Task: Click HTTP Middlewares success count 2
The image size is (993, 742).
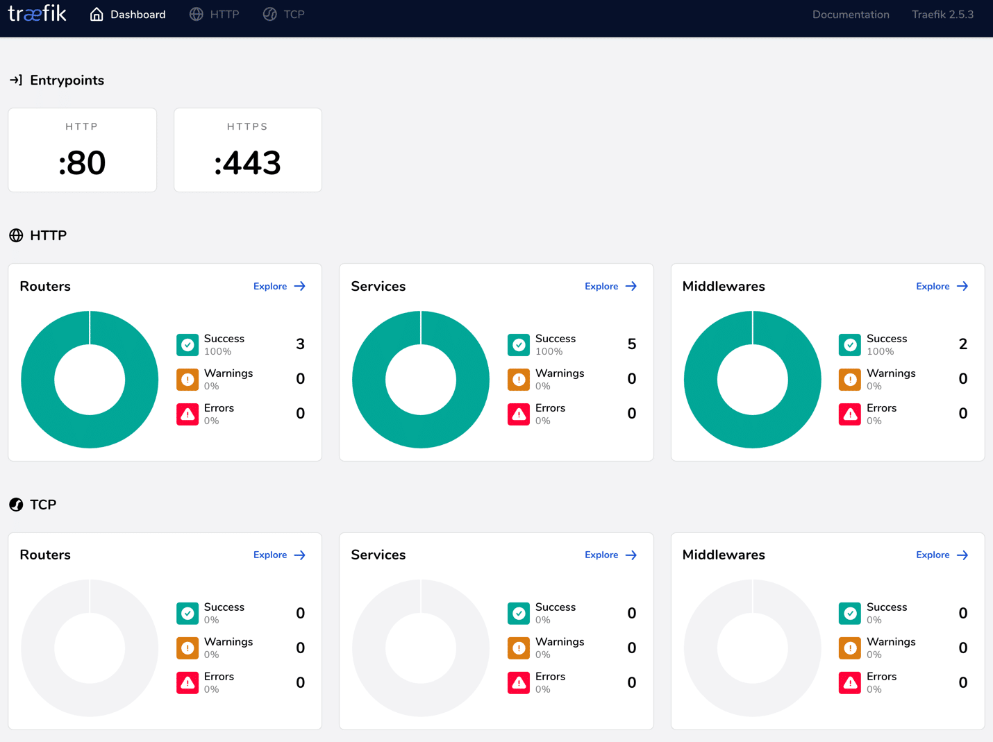Action: (x=963, y=344)
